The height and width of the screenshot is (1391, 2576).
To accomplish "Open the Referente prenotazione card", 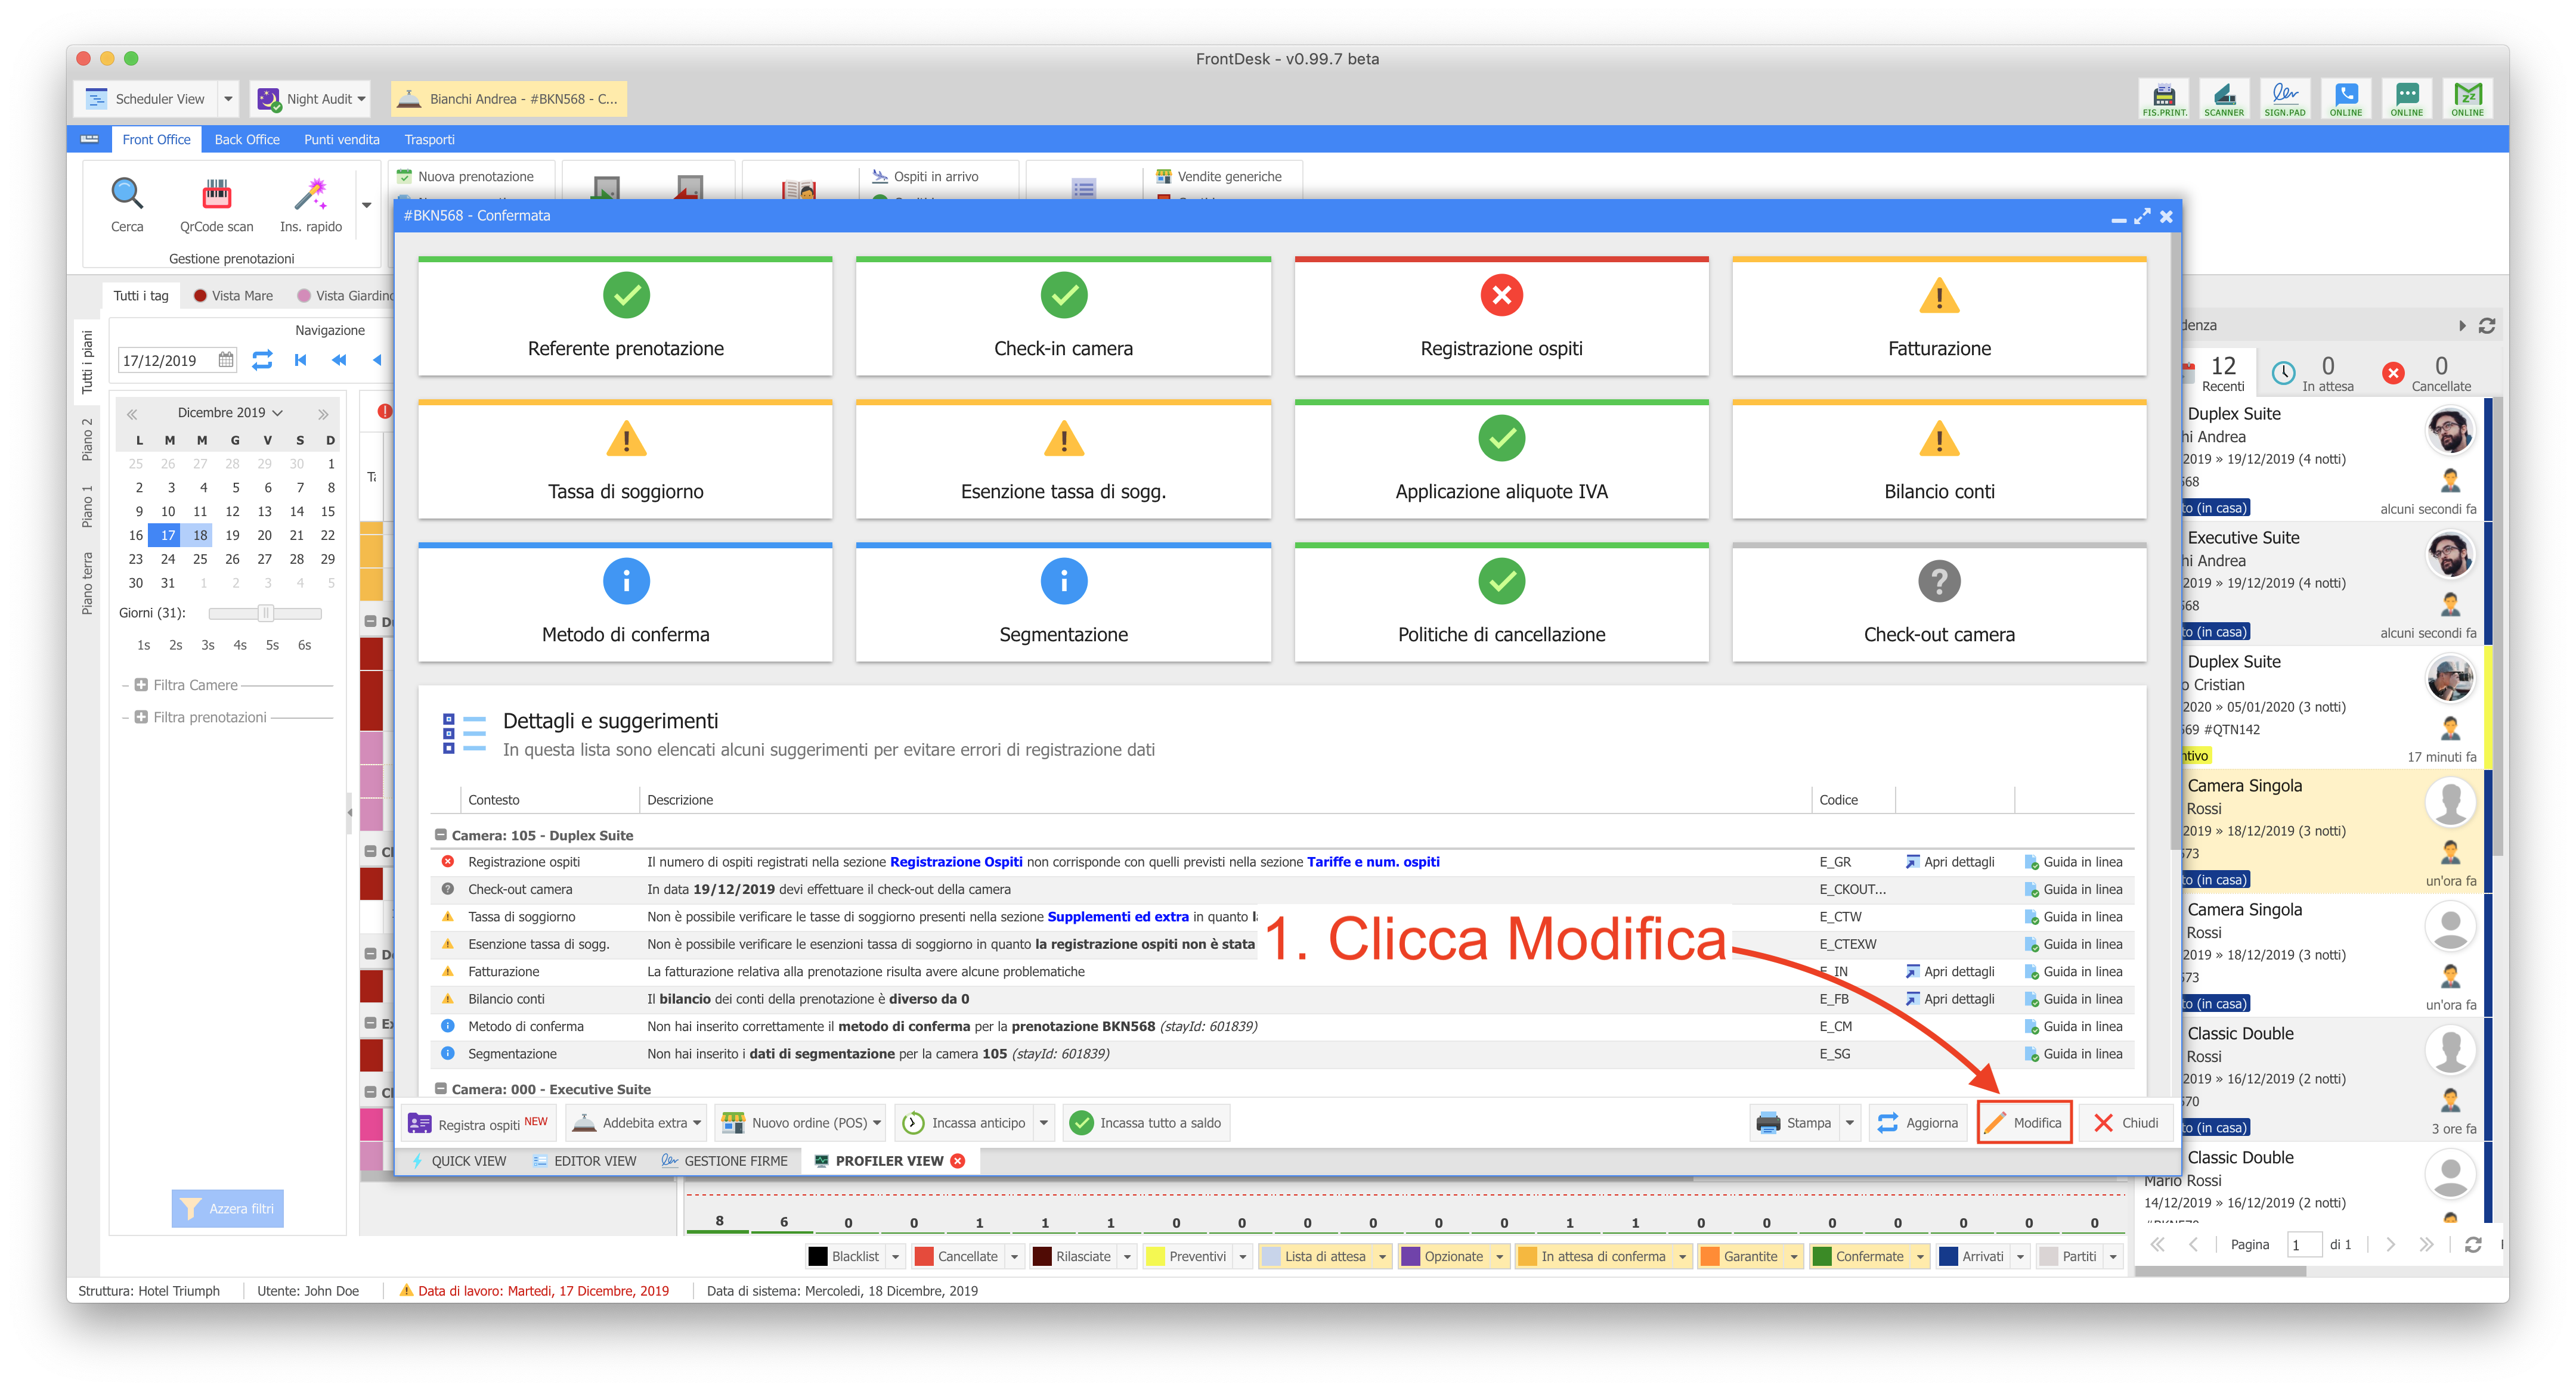I will [625, 316].
